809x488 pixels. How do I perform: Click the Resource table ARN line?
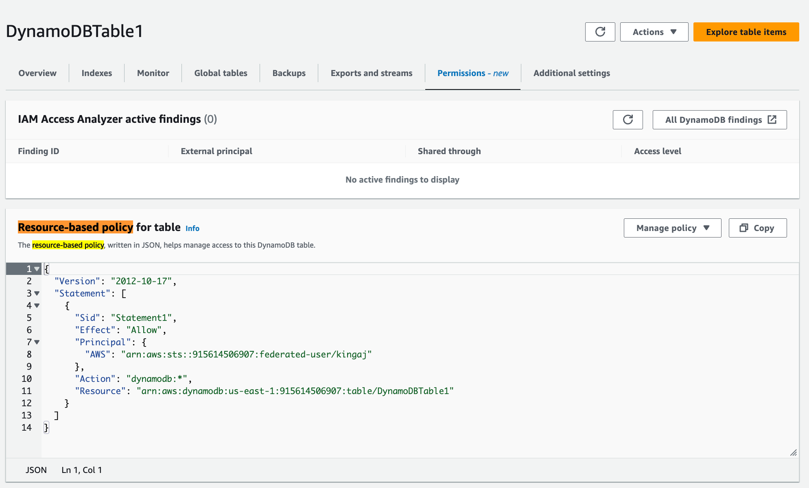pyautogui.click(x=264, y=391)
